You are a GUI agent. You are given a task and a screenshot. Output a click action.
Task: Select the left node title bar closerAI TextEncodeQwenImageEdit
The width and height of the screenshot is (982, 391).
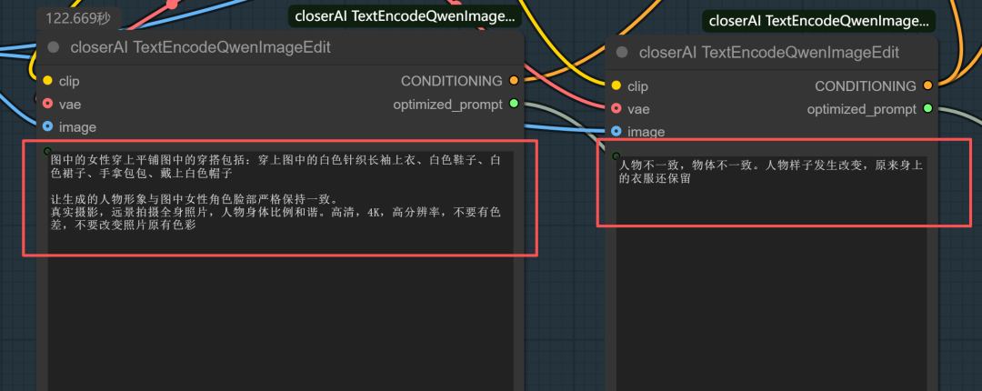coord(280,47)
